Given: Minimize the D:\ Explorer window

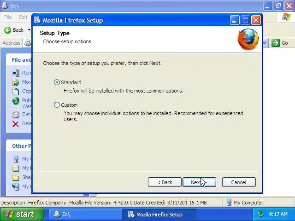Looking at the screenshot, I should pos(267,6).
